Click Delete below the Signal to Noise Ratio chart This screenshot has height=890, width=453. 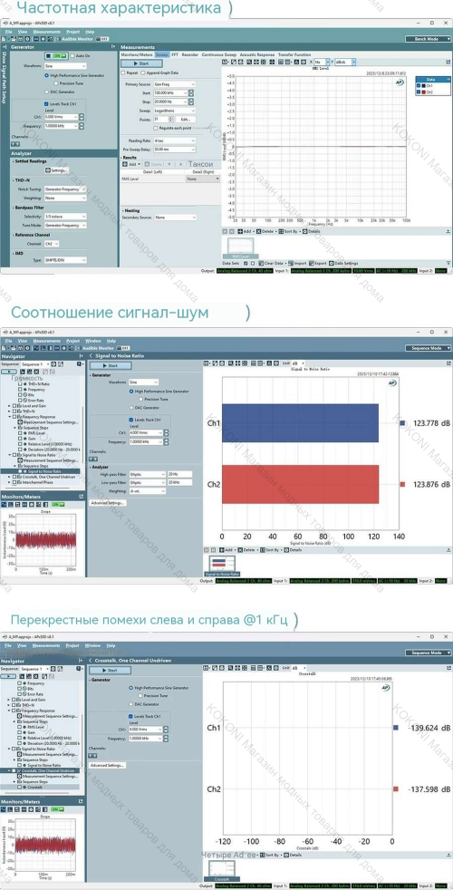click(x=246, y=550)
